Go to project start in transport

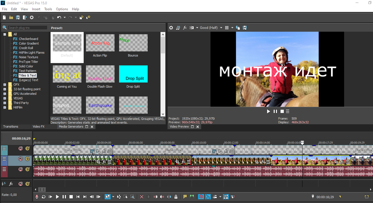pos(78,197)
